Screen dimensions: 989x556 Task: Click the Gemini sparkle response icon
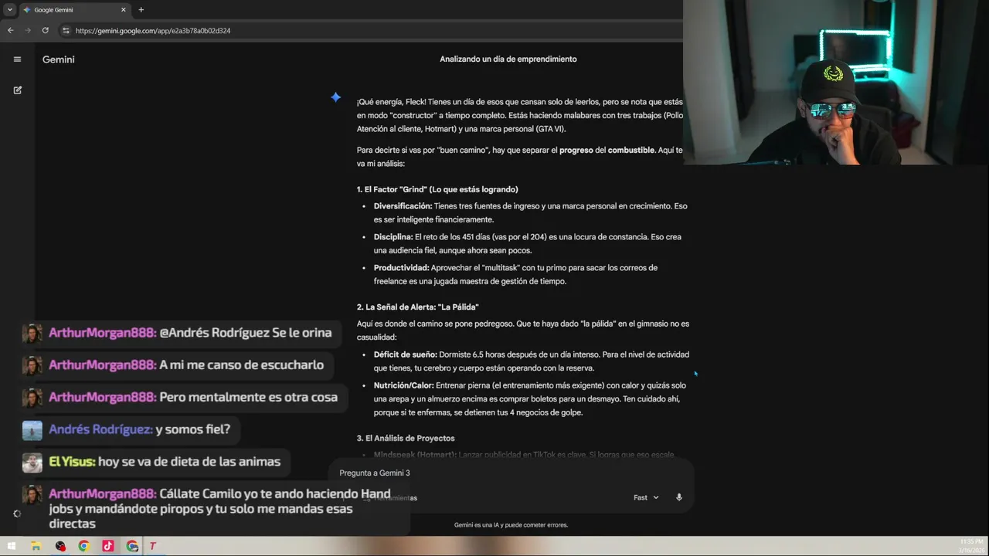335,97
